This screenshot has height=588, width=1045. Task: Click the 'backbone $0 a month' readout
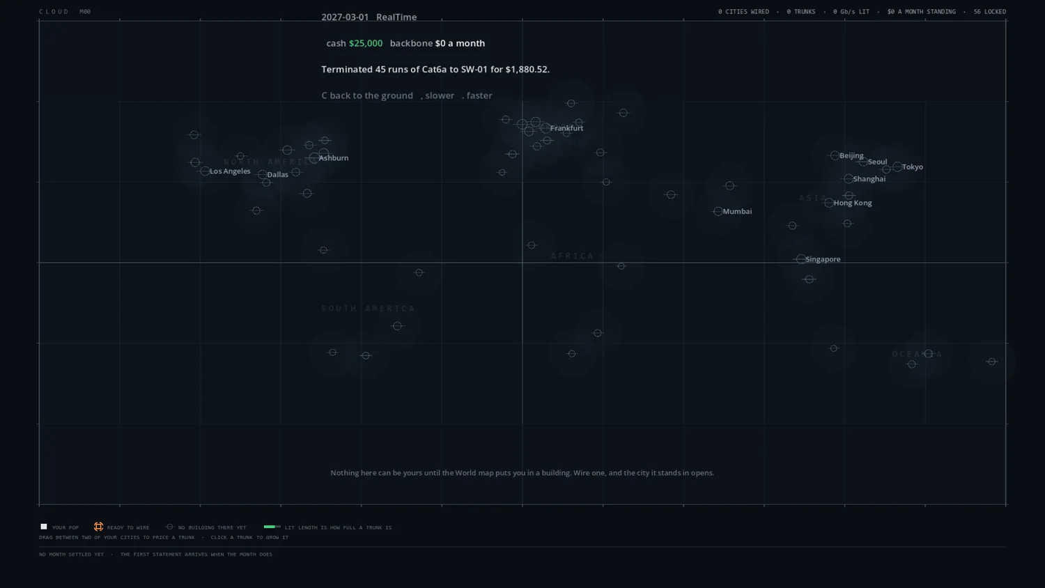(438, 43)
